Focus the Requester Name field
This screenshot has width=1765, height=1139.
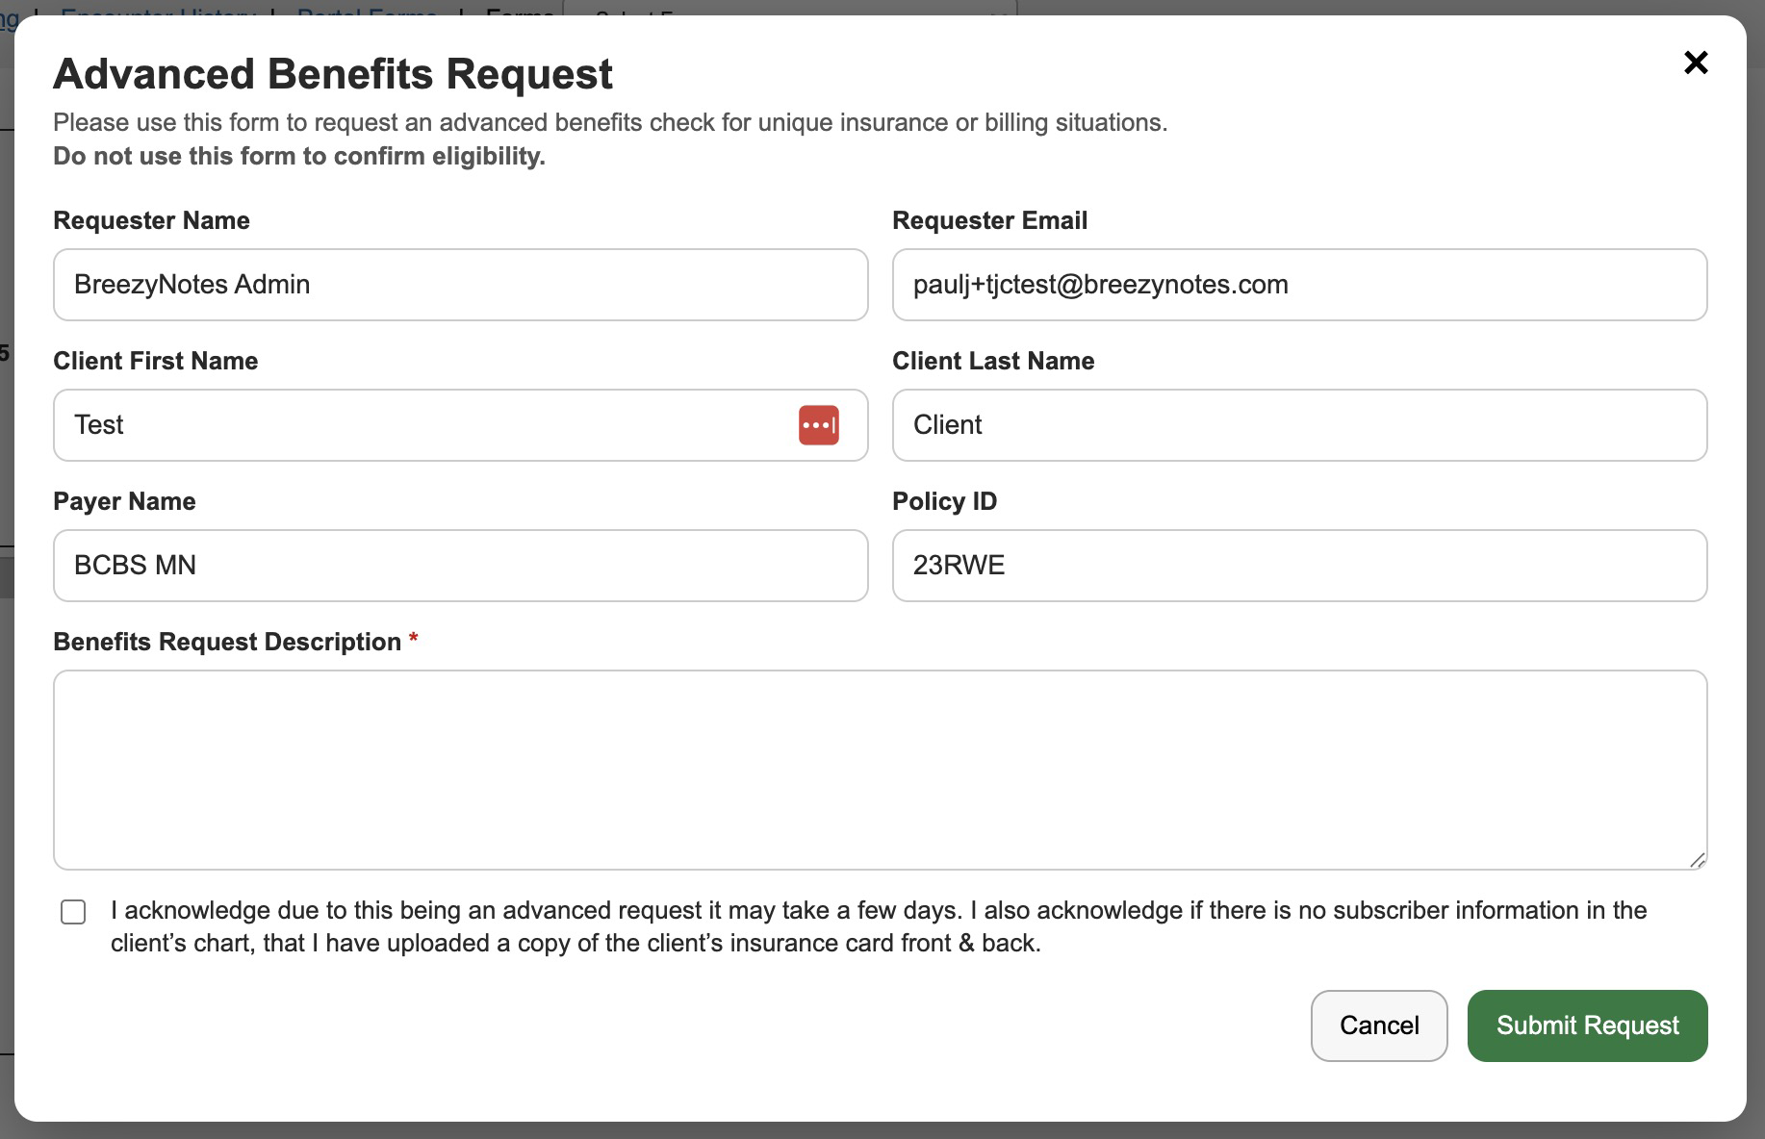[460, 285]
